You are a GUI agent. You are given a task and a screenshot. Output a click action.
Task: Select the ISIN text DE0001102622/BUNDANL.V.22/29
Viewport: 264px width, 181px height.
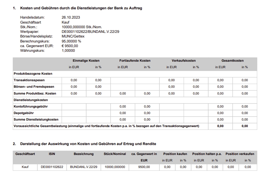point(90,32)
